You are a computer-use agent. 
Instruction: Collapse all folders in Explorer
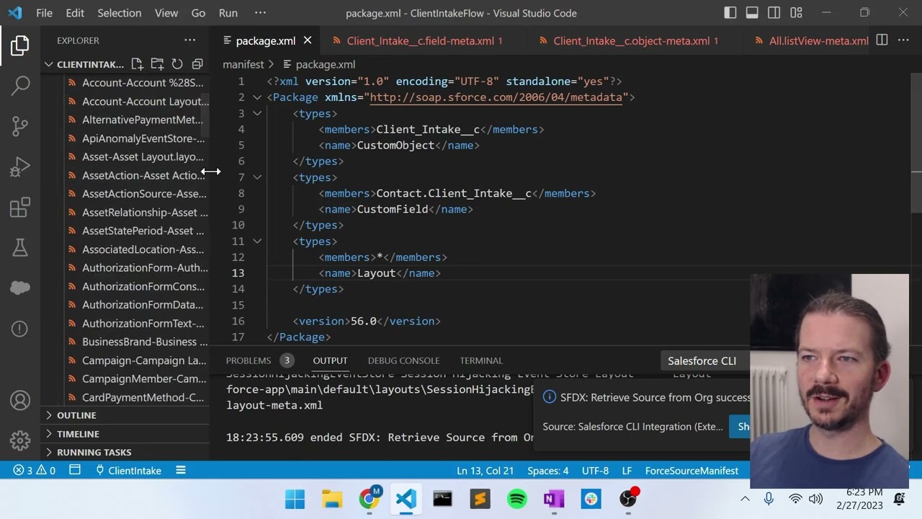[x=197, y=64]
